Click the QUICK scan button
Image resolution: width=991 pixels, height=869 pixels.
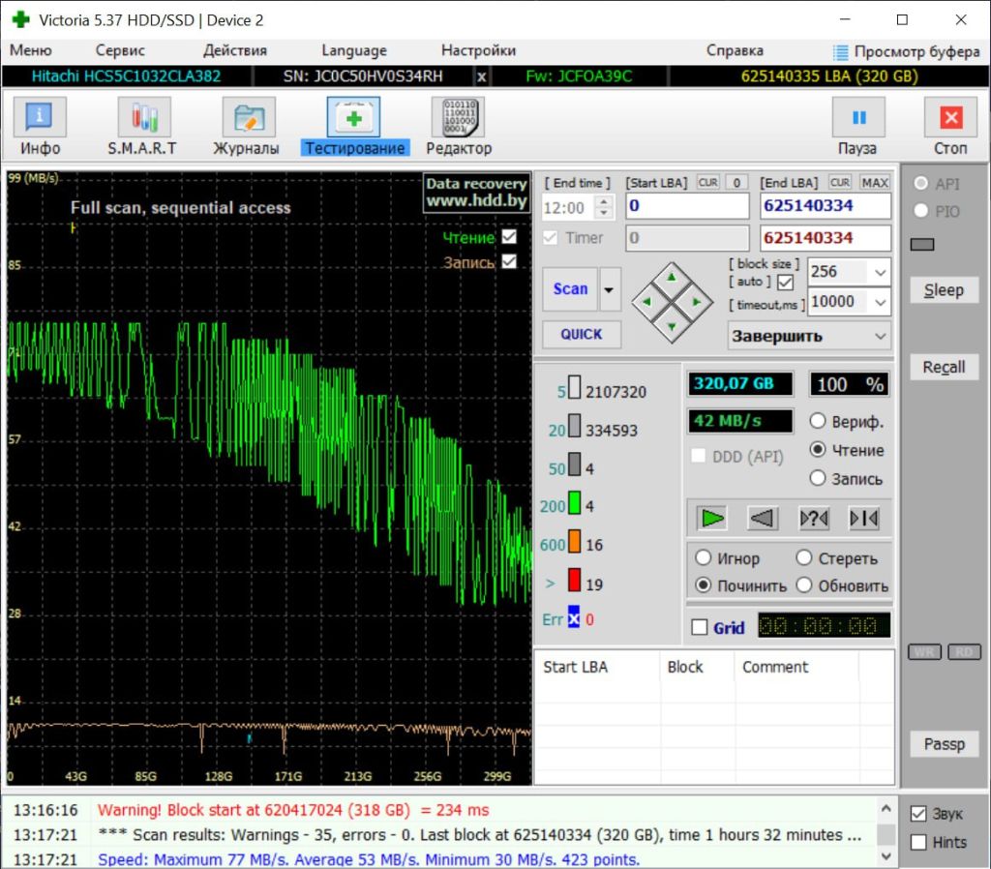pos(582,334)
